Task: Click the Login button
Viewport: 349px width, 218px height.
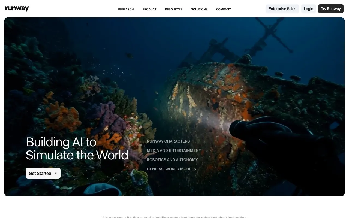Action: point(309,9)
